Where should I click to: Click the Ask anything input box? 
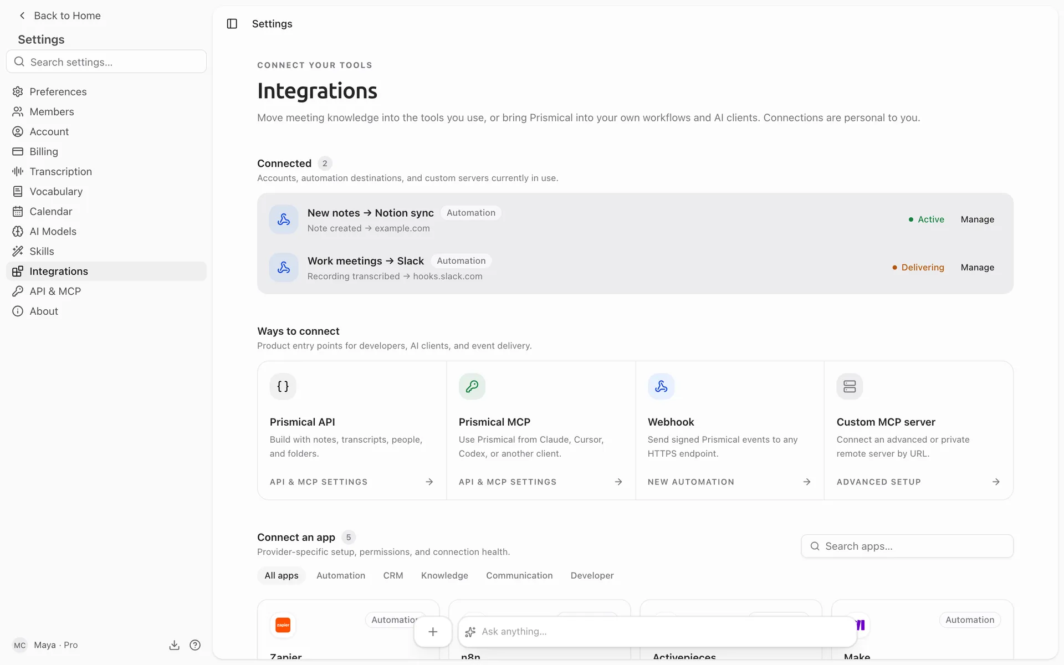(657, 632)
